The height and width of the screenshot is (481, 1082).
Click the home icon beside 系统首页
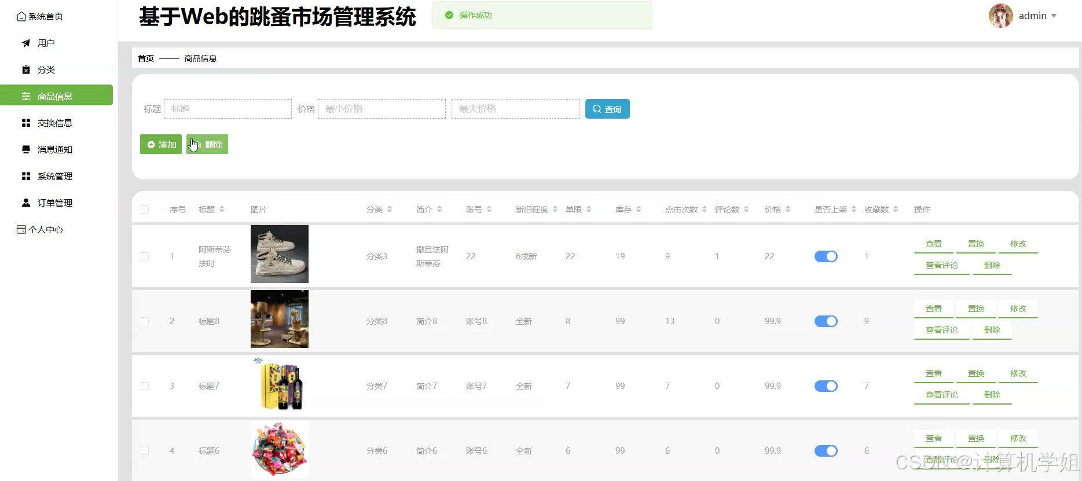tap(21, 17)
